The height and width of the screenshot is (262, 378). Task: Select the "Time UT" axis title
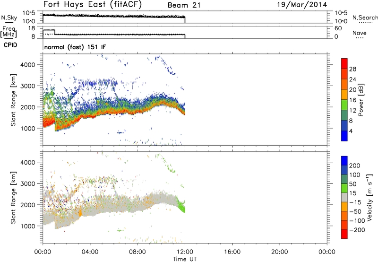click(x=185, y=259)
